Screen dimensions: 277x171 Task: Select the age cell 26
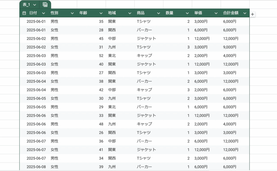(101, 133)
